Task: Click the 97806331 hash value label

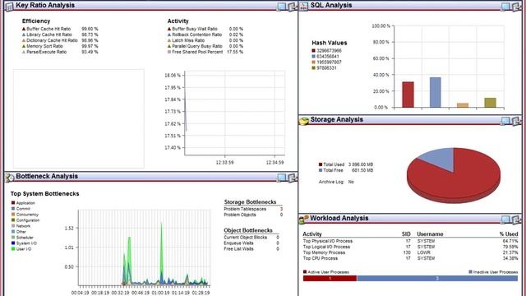Action: click(326, 67)
